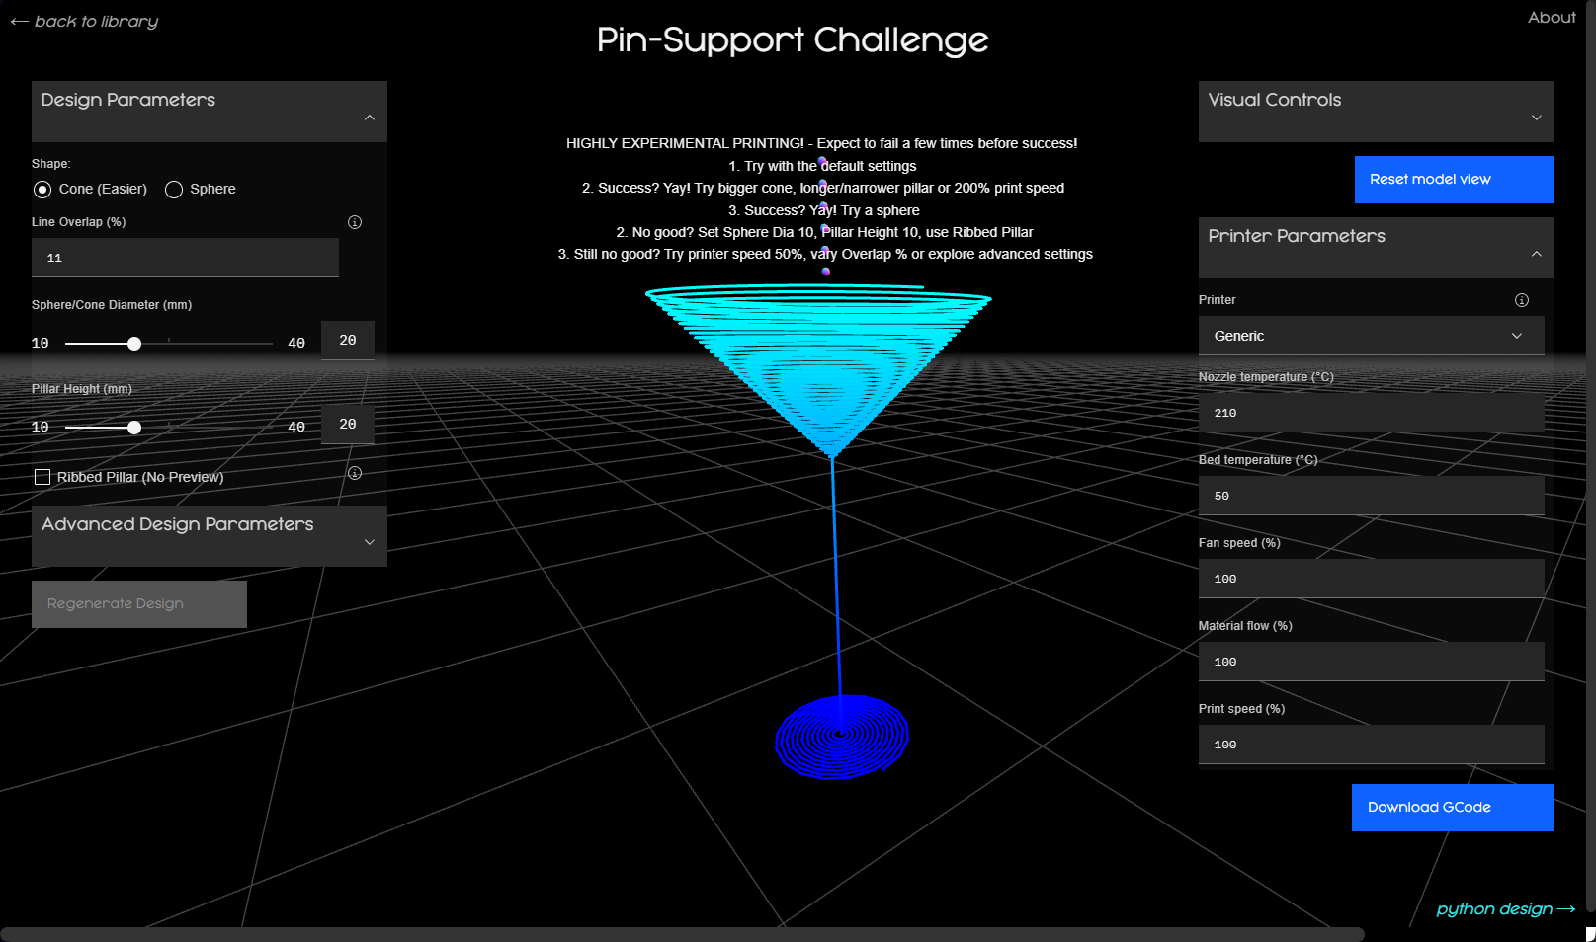The width and height of the screenshot is (1596, 942).
Task: Click the Line Overlap info icon
Action: coord(355,222)
